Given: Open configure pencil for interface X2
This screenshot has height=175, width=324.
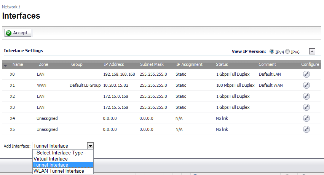Looking at the screenshot, I should [x=306, y=96].
